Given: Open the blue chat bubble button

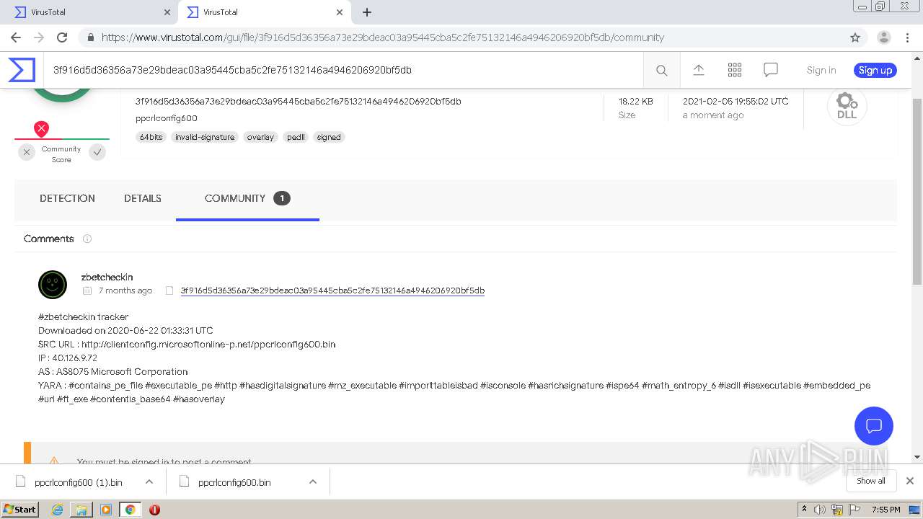Looking at the screenshot, I should pos(874,425).
